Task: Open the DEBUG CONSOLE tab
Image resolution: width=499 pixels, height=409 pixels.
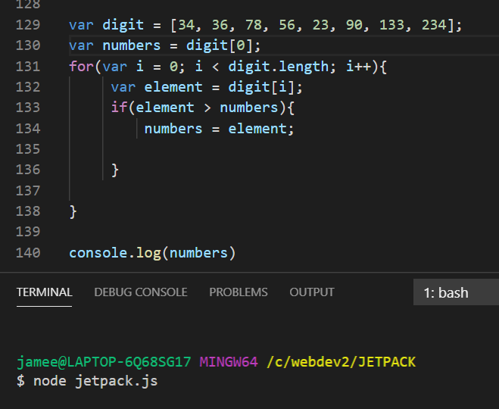Action: coord(141,292)
